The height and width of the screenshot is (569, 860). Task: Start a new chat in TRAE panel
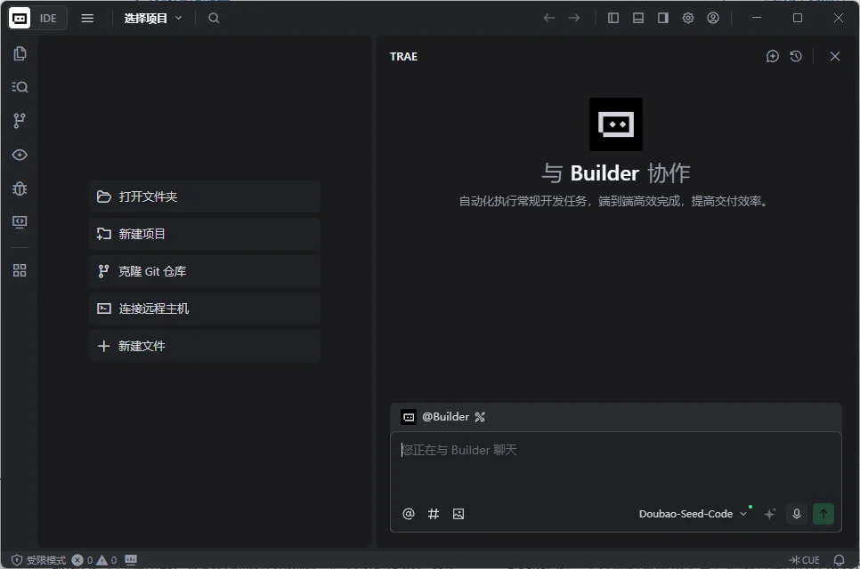pos(772,56)
